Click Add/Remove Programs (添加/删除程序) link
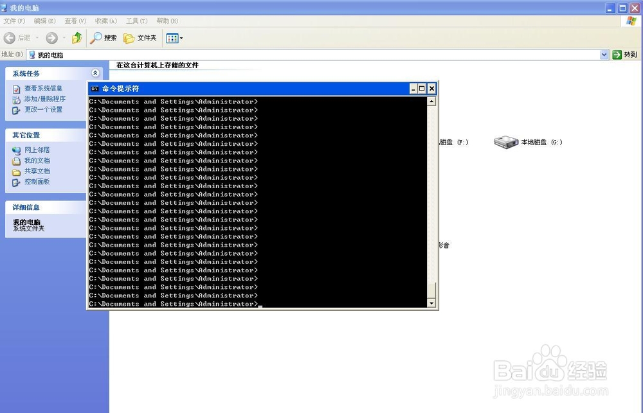Viewport: 643px width, 413px height. (x=45, y=99)
